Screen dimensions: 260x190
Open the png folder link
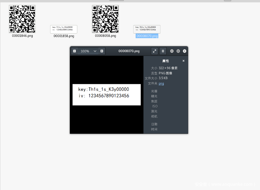point(161,83)
